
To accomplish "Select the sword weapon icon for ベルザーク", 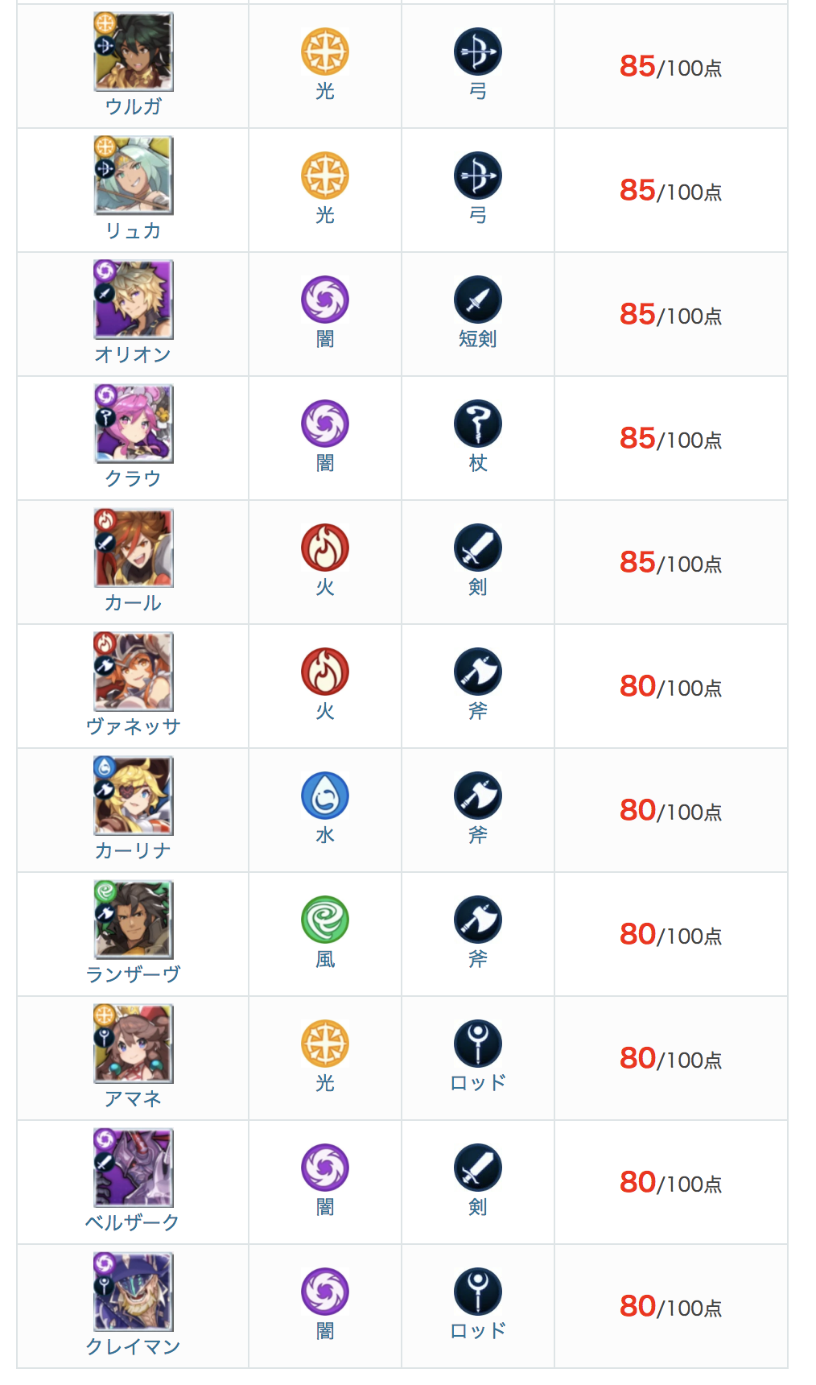I will (478, 1168).
